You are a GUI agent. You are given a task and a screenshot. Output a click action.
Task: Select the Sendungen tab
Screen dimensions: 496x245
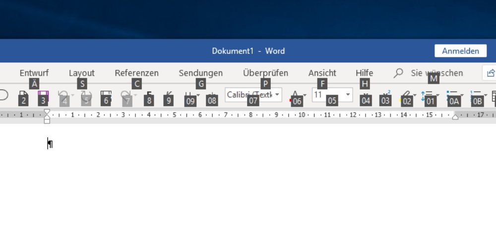point(201,73)
